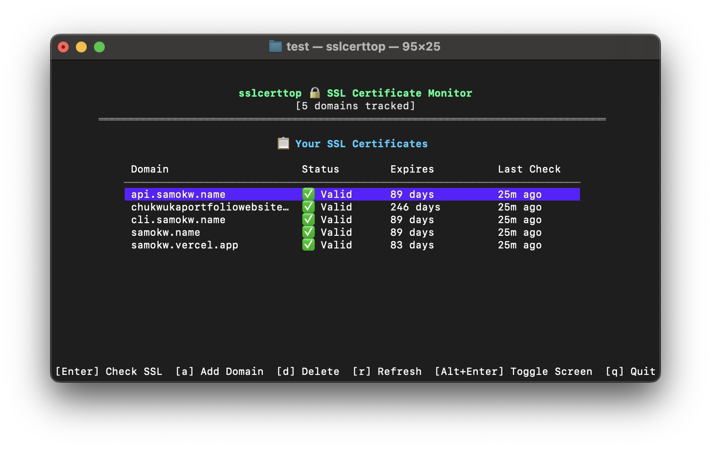Select the chukwukaportfoliowebsite domain entry
Screen dimensions: 711x449
point(210,207)
